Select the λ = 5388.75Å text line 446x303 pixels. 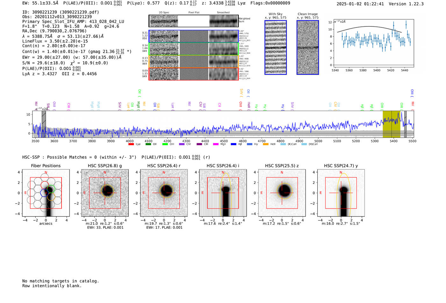pyautogui.click(x=63, y=36)
